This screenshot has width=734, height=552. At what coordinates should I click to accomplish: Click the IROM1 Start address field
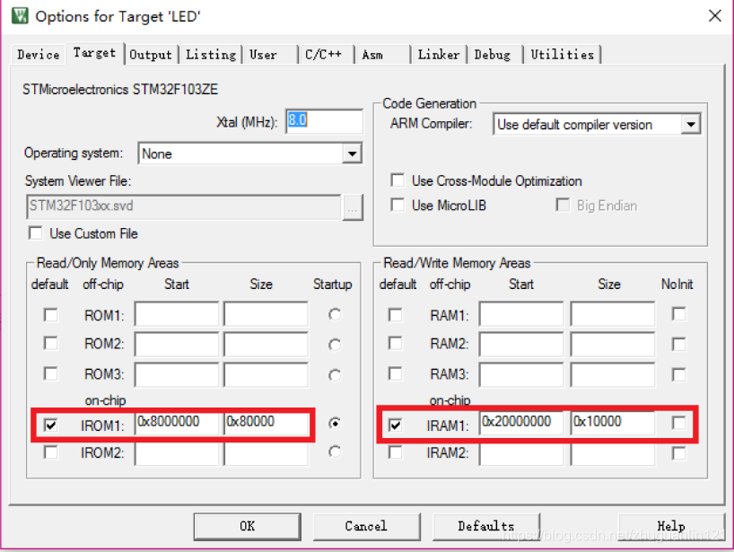[x=177, y=423]
